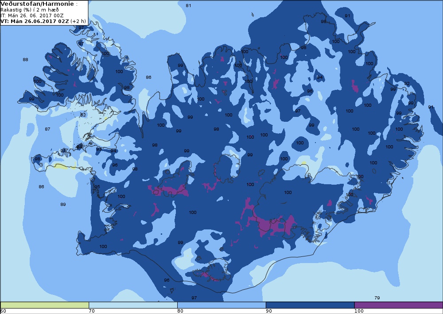
Task: Click the purple legend segment above 100
Action: pyautogui.click(x=399, y=305)
